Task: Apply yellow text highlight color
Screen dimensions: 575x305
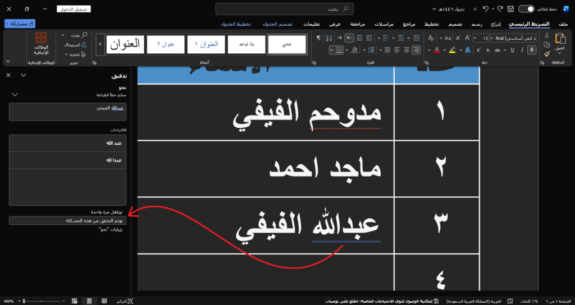Action: click(452, 50)
